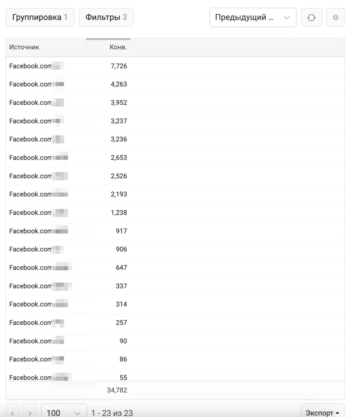Click the 34,782 total conversions cell

[x=117, y=390]
